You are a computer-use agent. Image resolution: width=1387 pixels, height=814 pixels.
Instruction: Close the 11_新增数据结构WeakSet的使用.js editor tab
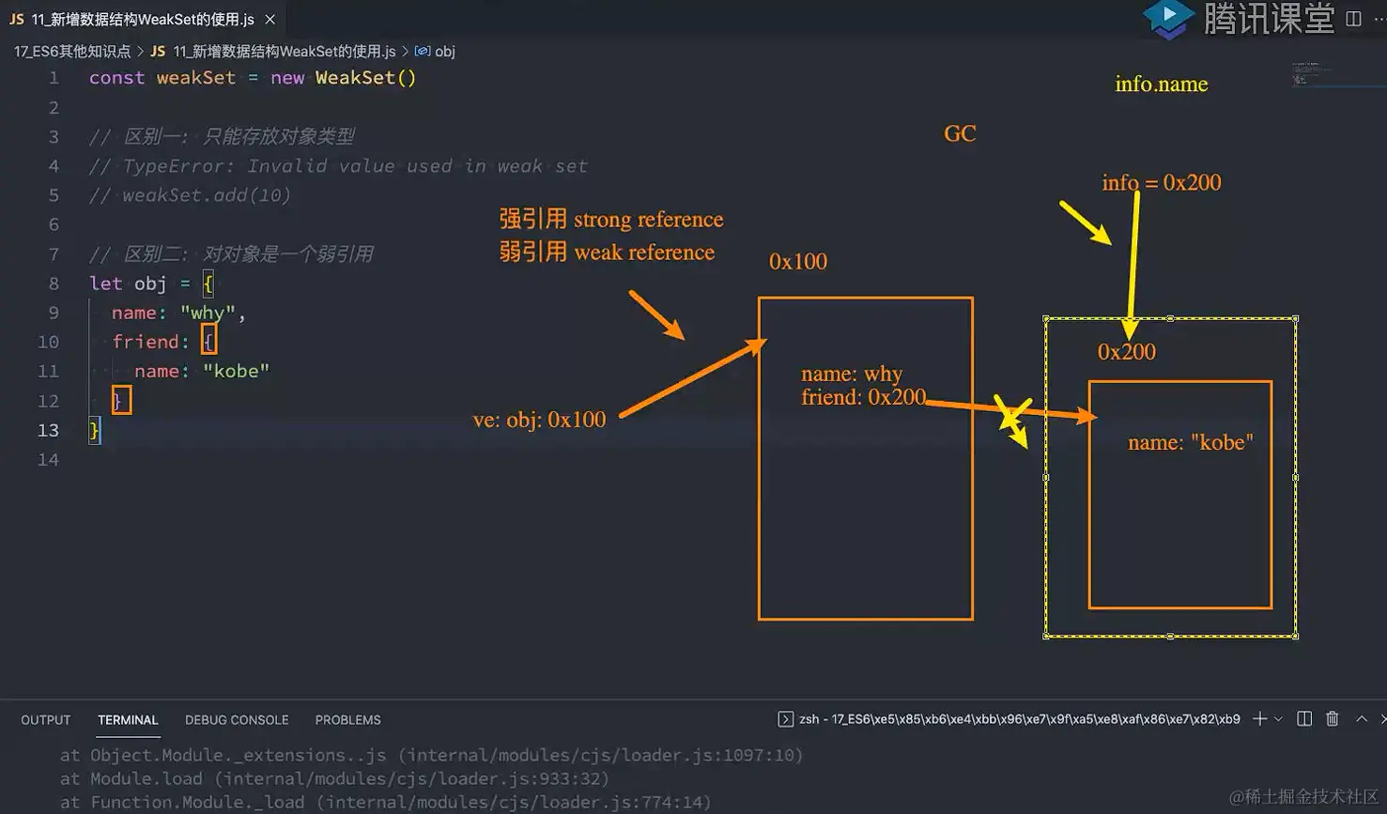point(270,19)
